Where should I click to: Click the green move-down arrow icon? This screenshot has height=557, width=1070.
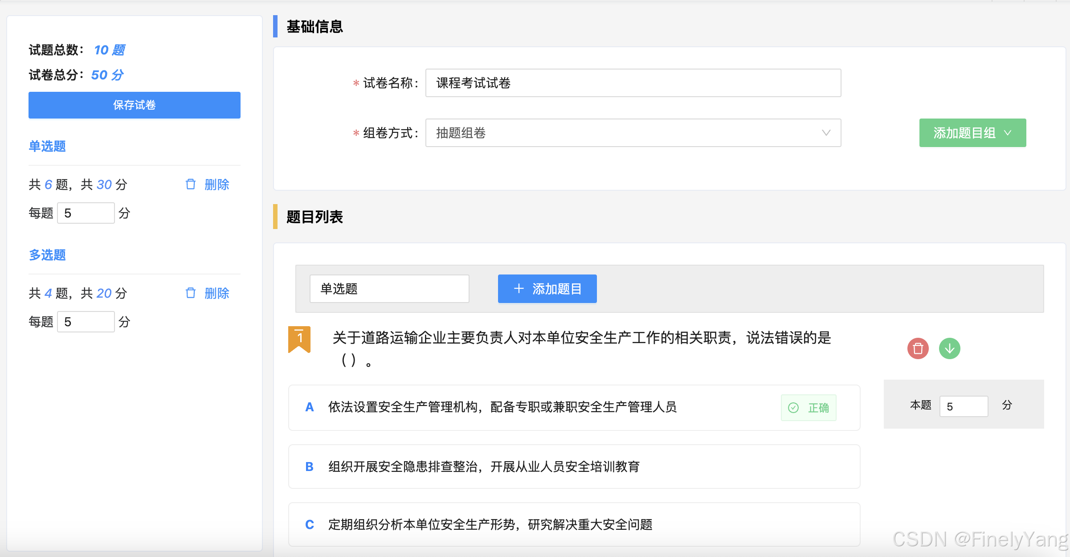949,348
